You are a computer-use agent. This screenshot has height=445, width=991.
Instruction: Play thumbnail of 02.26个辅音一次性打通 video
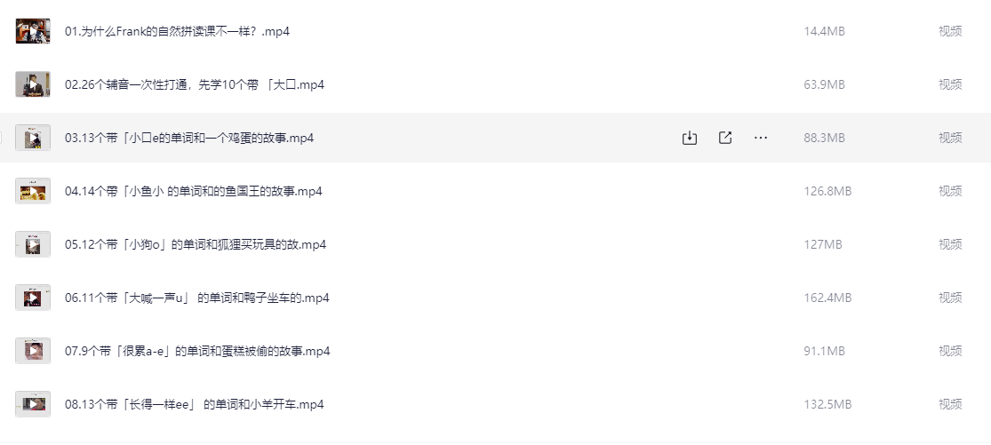click(33, 84)
